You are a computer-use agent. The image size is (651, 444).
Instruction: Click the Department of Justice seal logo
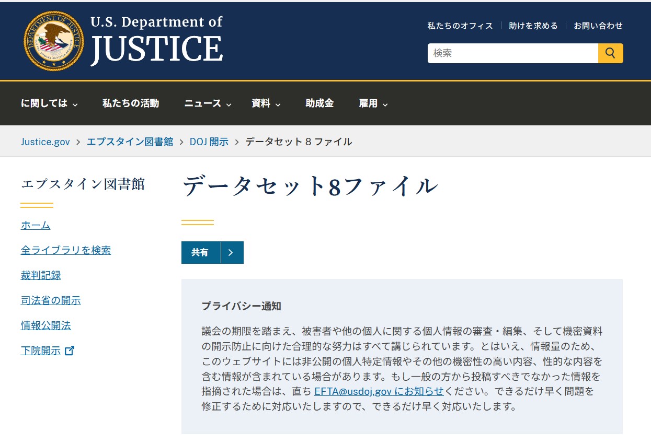[x=54, y=41]
